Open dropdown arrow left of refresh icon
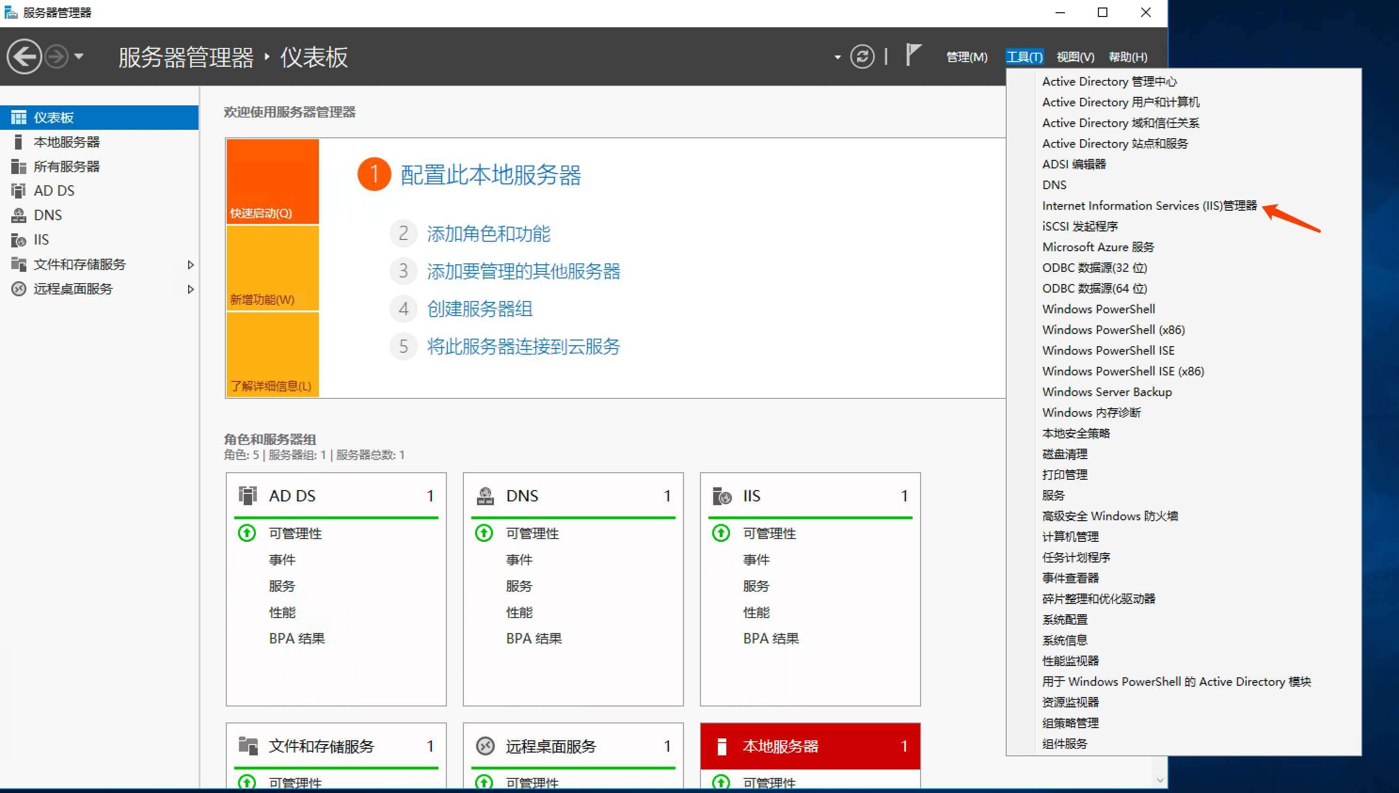The width and height of the screenshot is (1399, 793). pyautogui.click(x=837, y=57)
